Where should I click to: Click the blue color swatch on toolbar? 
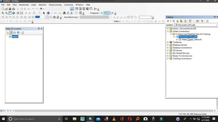coord(37,17)
